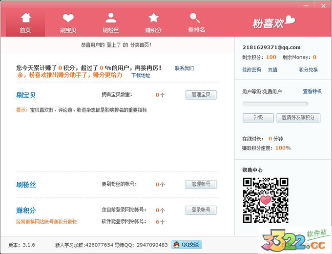Screen dimensions: 332x254
Task: Click the 新人学习加群 426077654 text
Action: [x=84, y=245]
